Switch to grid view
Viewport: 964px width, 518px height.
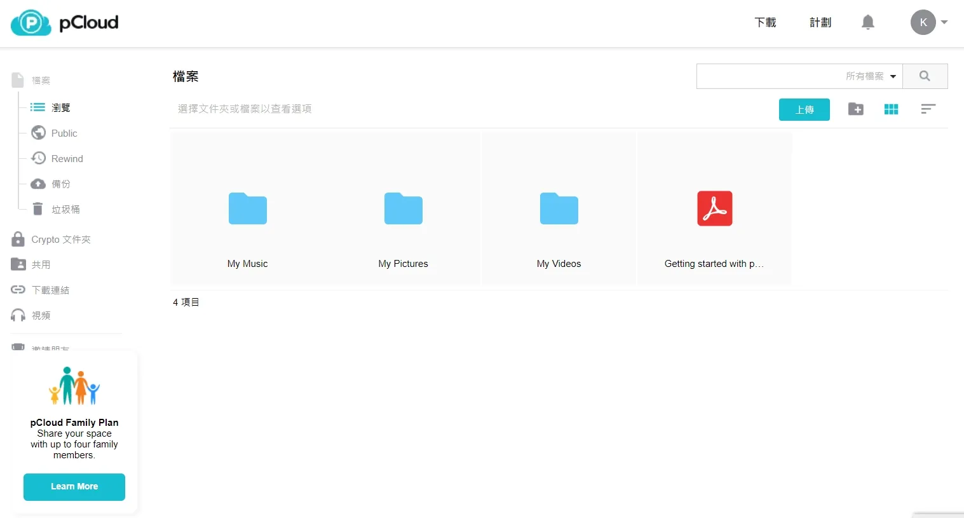(x=892, y=109)
